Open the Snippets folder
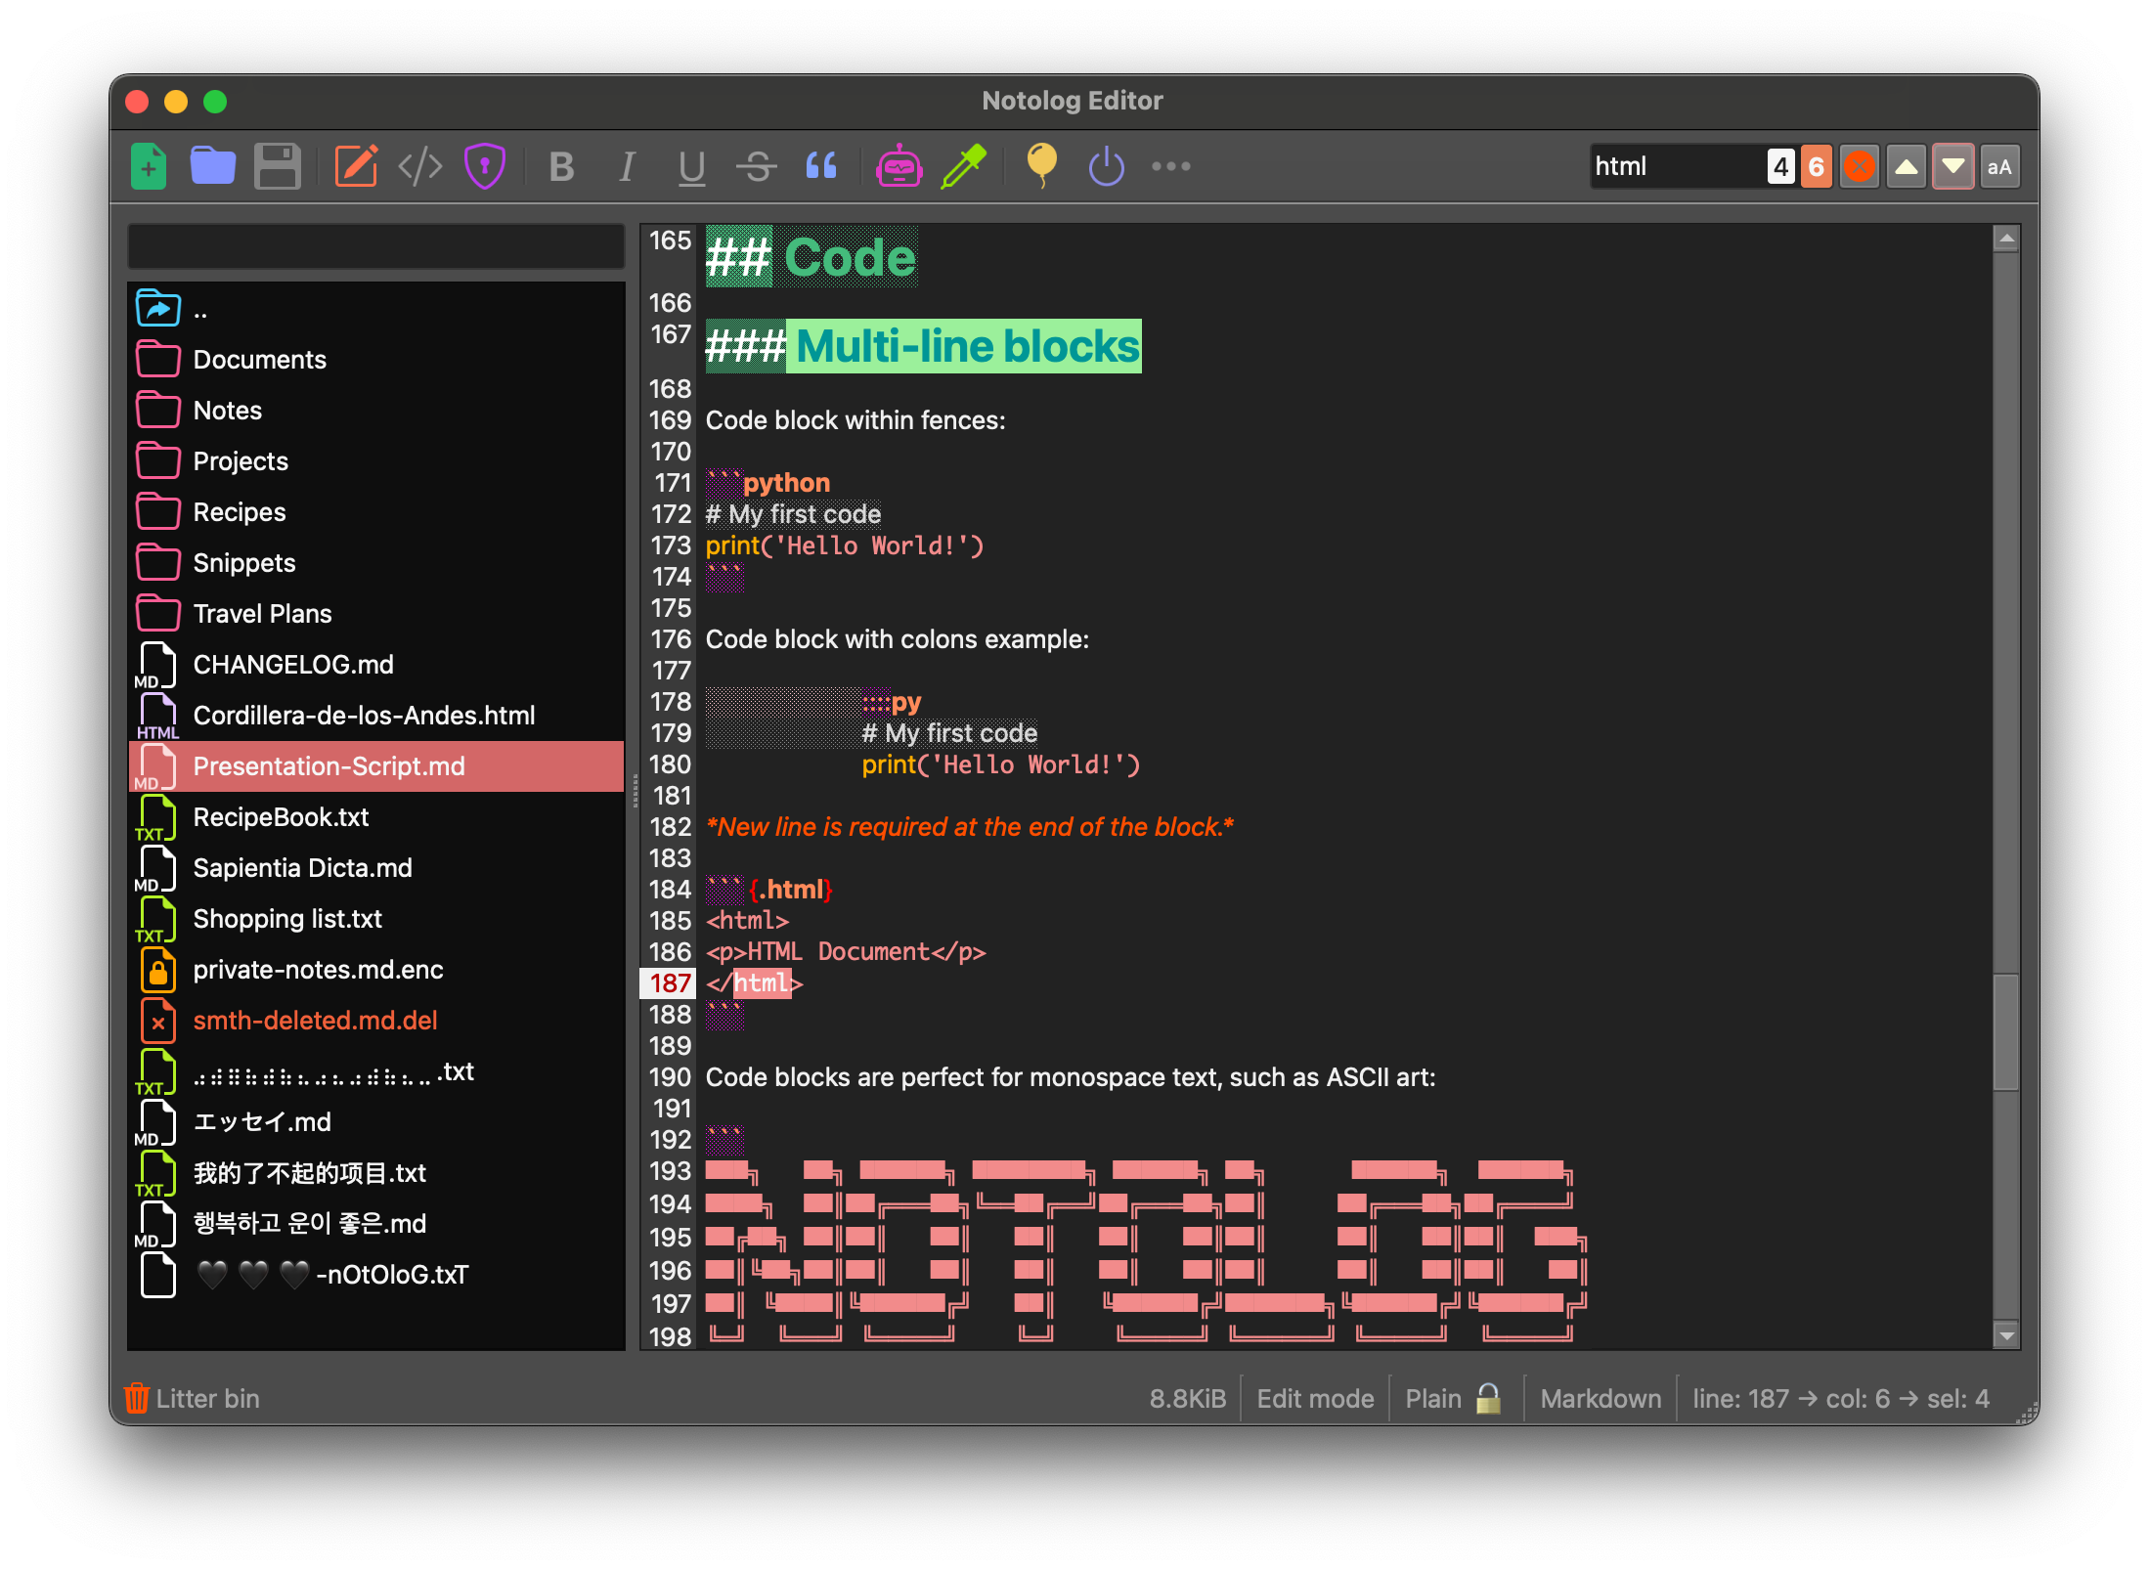Viewport: 2149px width, 1570px height. pyautogui.click(x=375, y=563)
